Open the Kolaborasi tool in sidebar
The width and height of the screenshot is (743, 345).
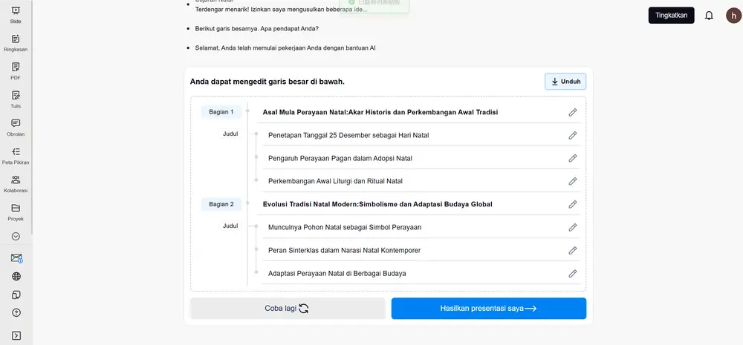tap(16, 183)
